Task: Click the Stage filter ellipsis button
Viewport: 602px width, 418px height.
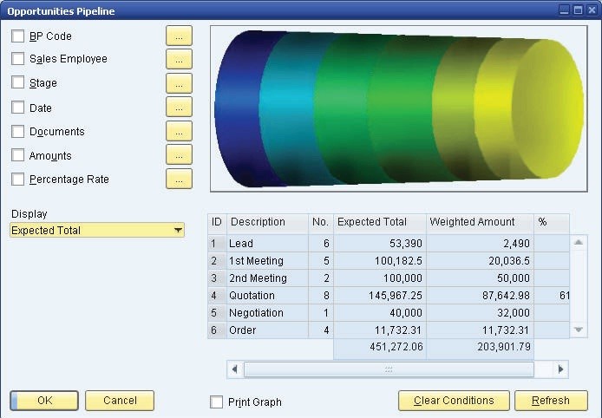Action: pos(179,83)
